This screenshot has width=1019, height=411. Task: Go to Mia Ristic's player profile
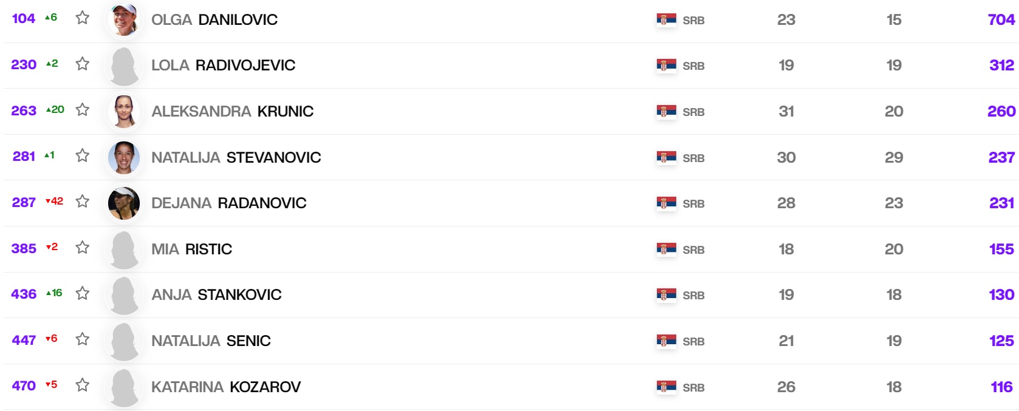(191, 250)
